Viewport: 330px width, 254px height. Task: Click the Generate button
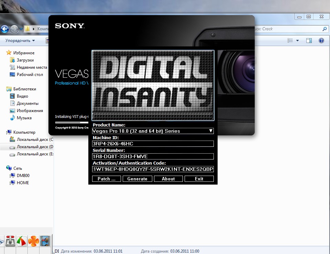[137, 179]
